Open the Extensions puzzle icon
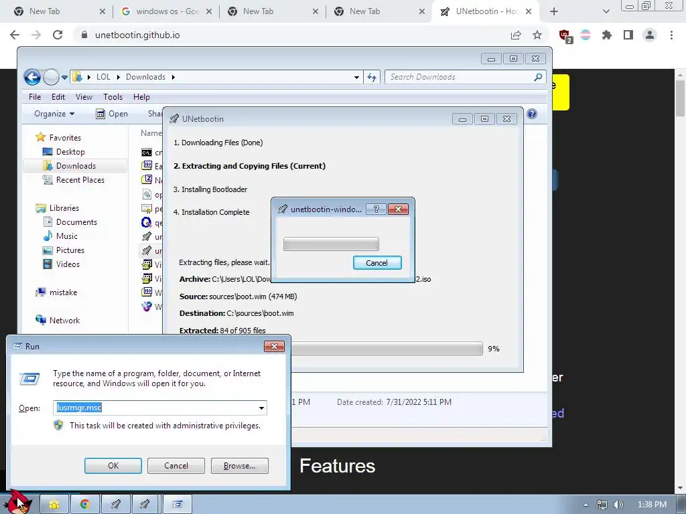This screenshot has width=686, height=514. point(606,35)
